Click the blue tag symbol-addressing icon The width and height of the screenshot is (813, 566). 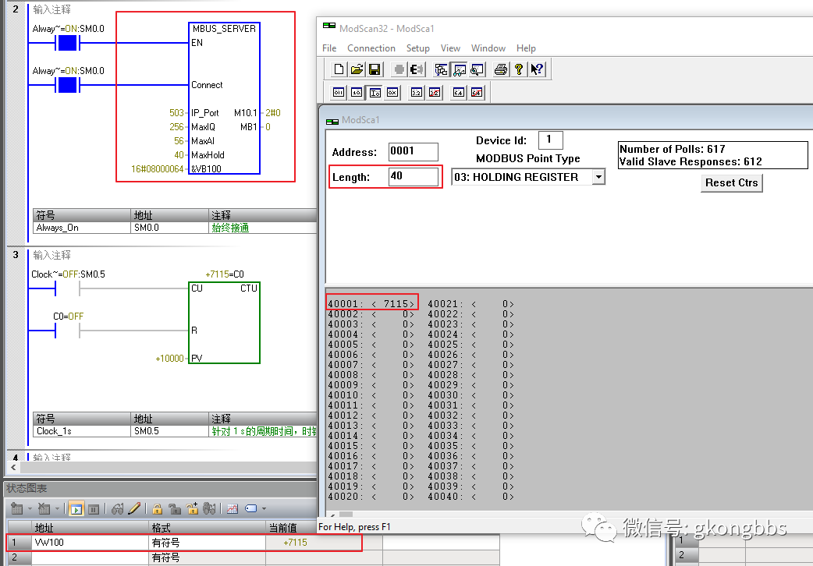(251, 509)
